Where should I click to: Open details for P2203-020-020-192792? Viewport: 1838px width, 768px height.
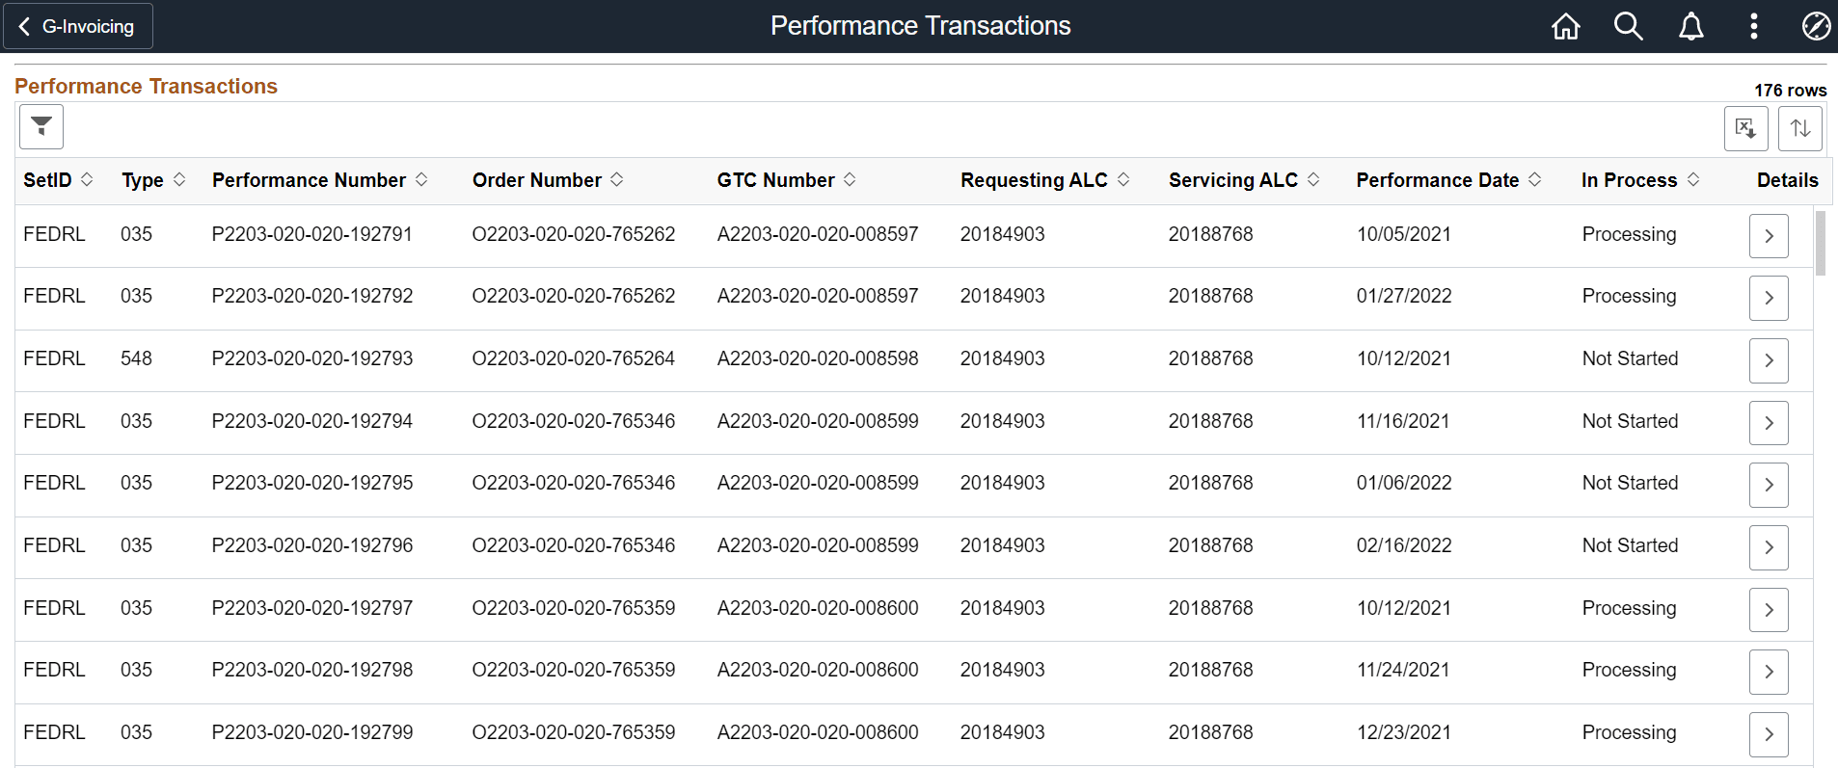[1769, 298]
